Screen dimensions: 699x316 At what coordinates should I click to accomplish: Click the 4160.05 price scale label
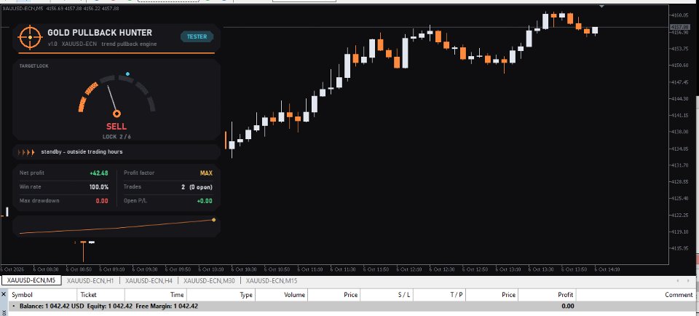679,15
